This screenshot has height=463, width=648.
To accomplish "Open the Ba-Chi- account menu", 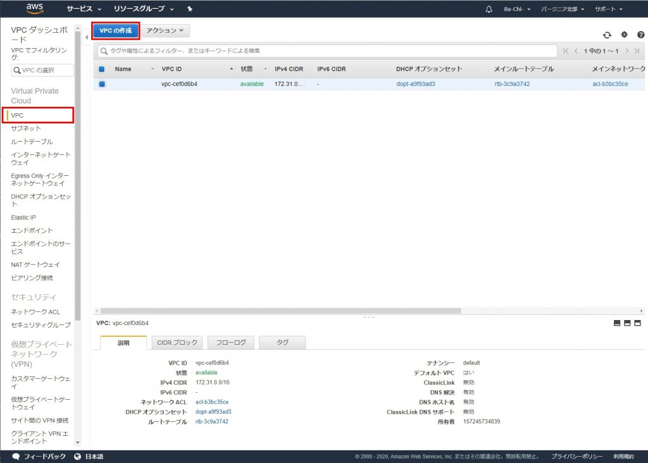I will (x=517, y=9).
